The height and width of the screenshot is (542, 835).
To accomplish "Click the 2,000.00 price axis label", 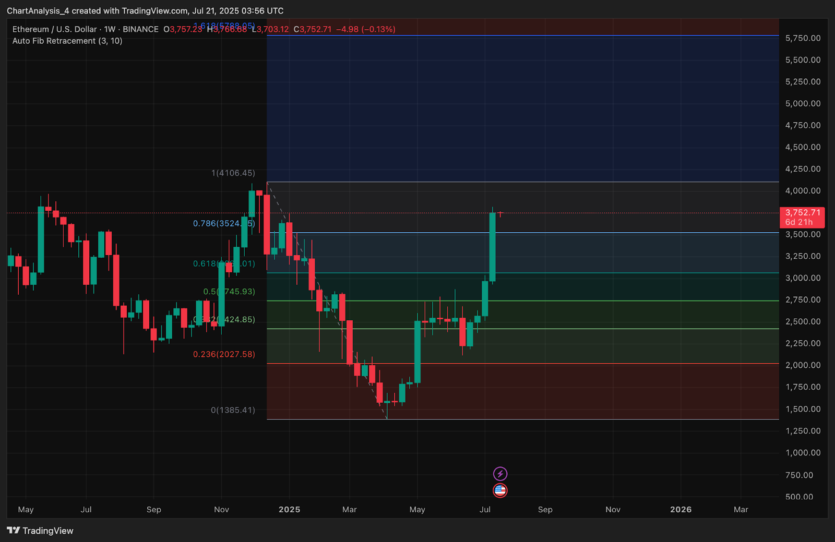I will (803, 365).
